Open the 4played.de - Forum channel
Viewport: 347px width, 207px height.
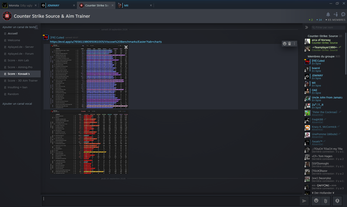click(x=21, y=54)
